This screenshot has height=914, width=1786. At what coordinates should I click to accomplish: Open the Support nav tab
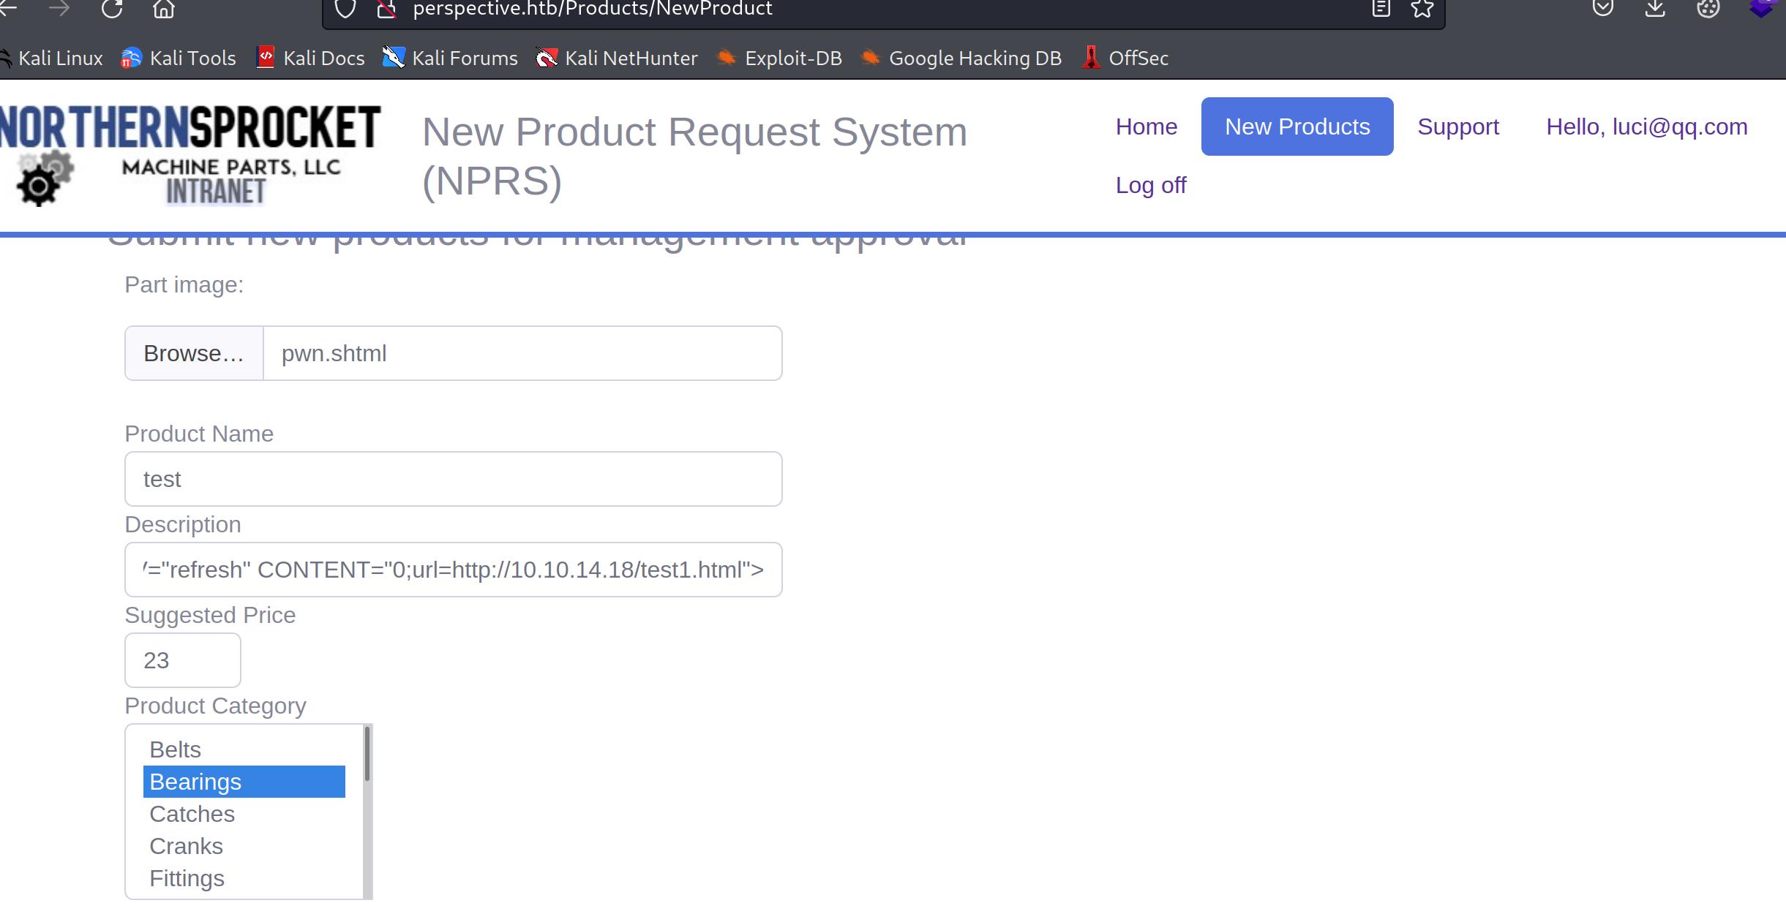tap(1457, 126)
